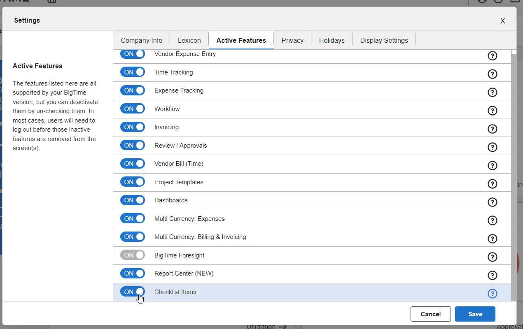View Multi Currency: Expenses help info
523x329 pixels.
pyautogui.click(x=493, y=220)
